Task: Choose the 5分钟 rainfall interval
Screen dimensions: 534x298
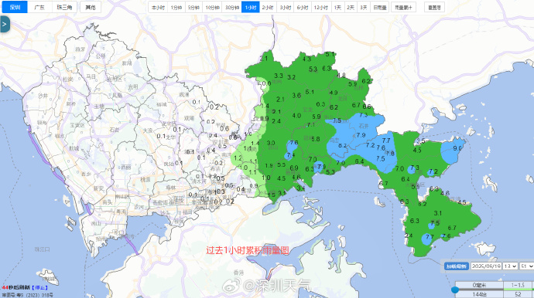Action: (193, 7)
